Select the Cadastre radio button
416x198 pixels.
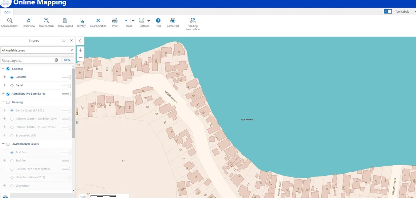[x=12, y=77]
